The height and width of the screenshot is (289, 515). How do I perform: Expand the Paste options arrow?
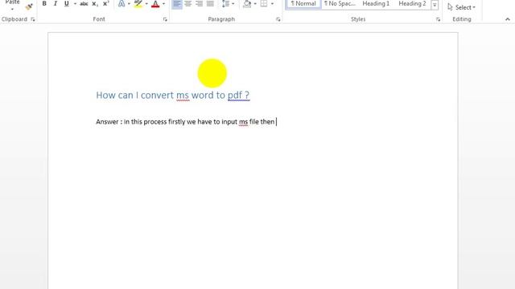click(12, 9)
